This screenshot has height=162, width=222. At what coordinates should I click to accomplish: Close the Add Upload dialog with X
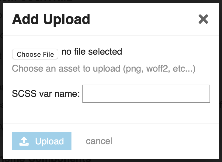(203, 19)
